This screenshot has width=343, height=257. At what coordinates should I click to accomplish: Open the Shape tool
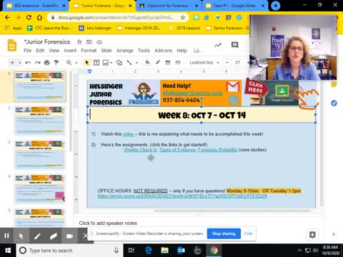(119, 63)
